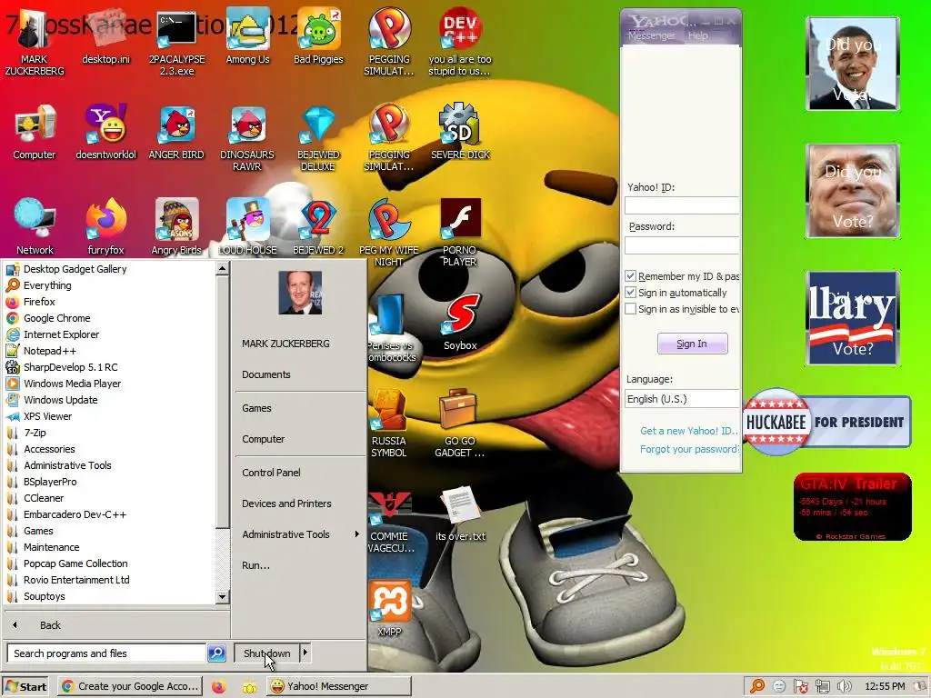The height and width of the screenshot is (698, 931).
Task: Open the Soybox desktop icon
Action: (460, 323)
